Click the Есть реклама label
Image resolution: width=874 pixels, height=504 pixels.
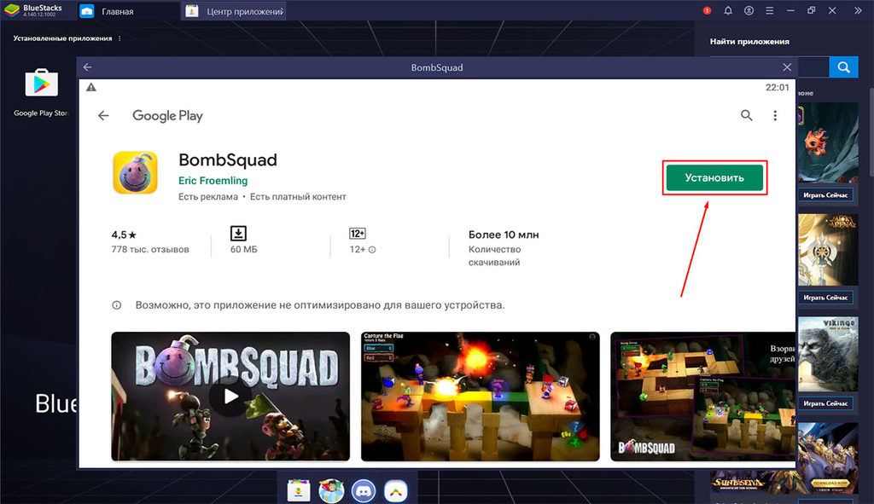(x=208, y=197)
